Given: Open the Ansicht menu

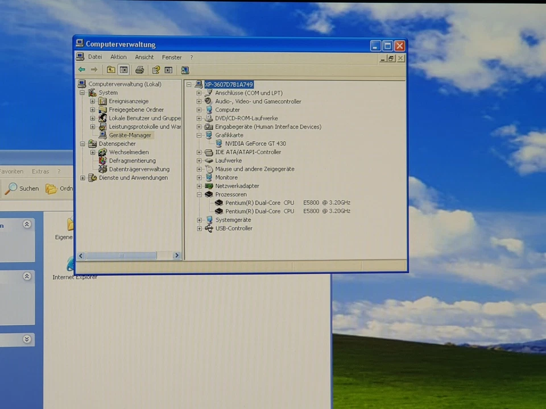Looking at the screenshot, I should (144, 57).
